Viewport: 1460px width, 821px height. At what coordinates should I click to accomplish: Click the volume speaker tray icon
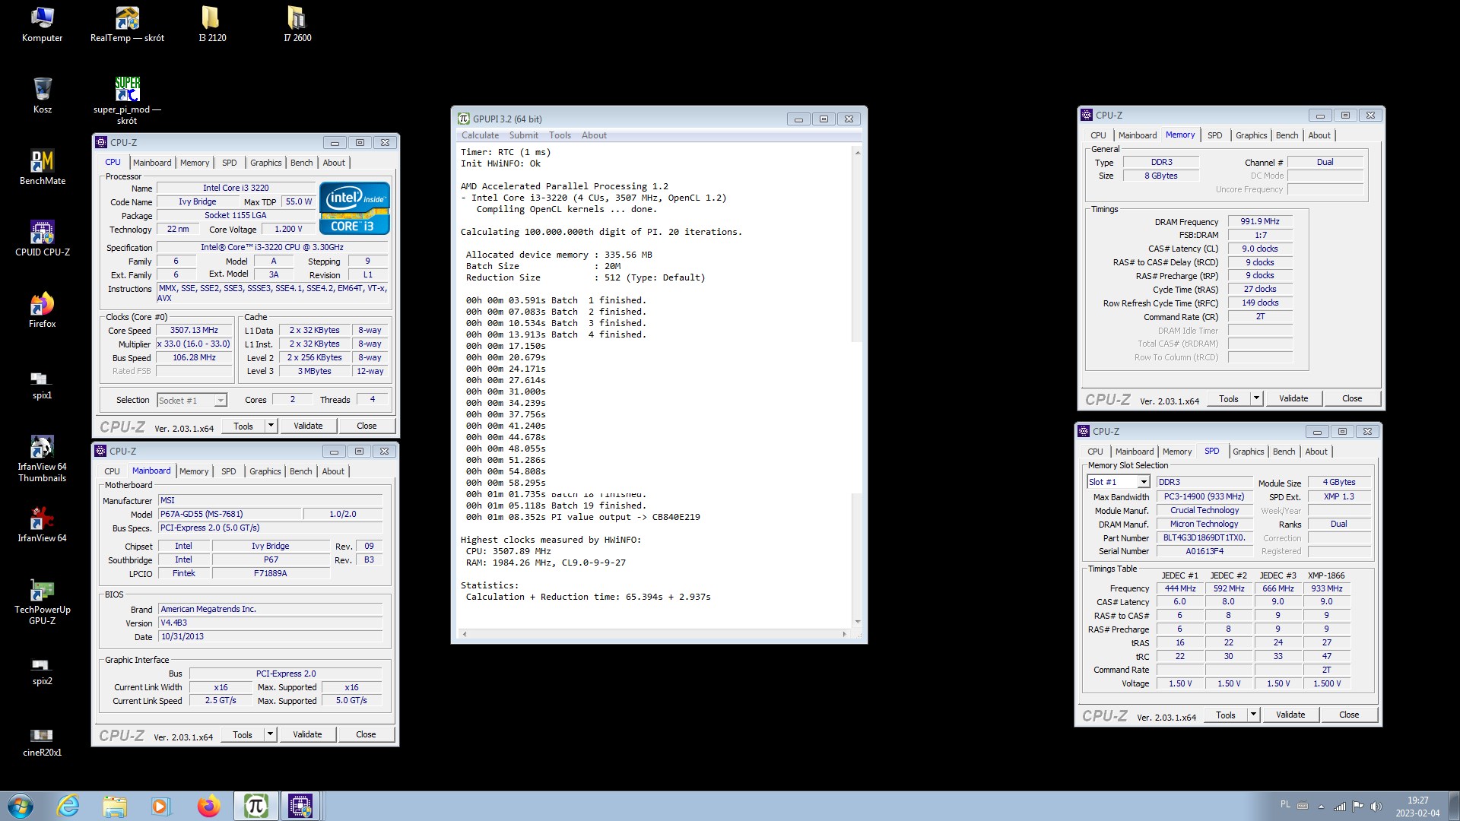pos(1376,807)
